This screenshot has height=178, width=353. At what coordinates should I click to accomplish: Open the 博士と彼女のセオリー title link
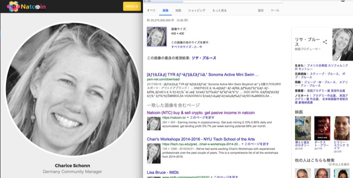point(302,144)
